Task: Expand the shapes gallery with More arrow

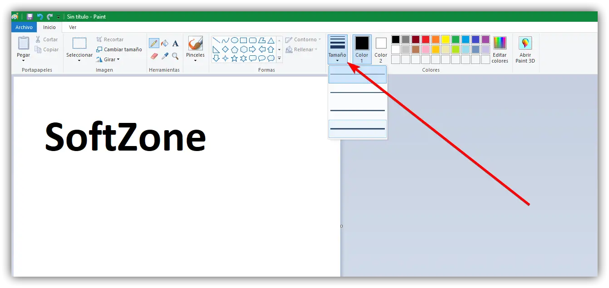Action: click(279, 59)
